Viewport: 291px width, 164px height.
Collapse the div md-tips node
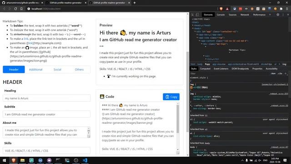pos(202,44)
